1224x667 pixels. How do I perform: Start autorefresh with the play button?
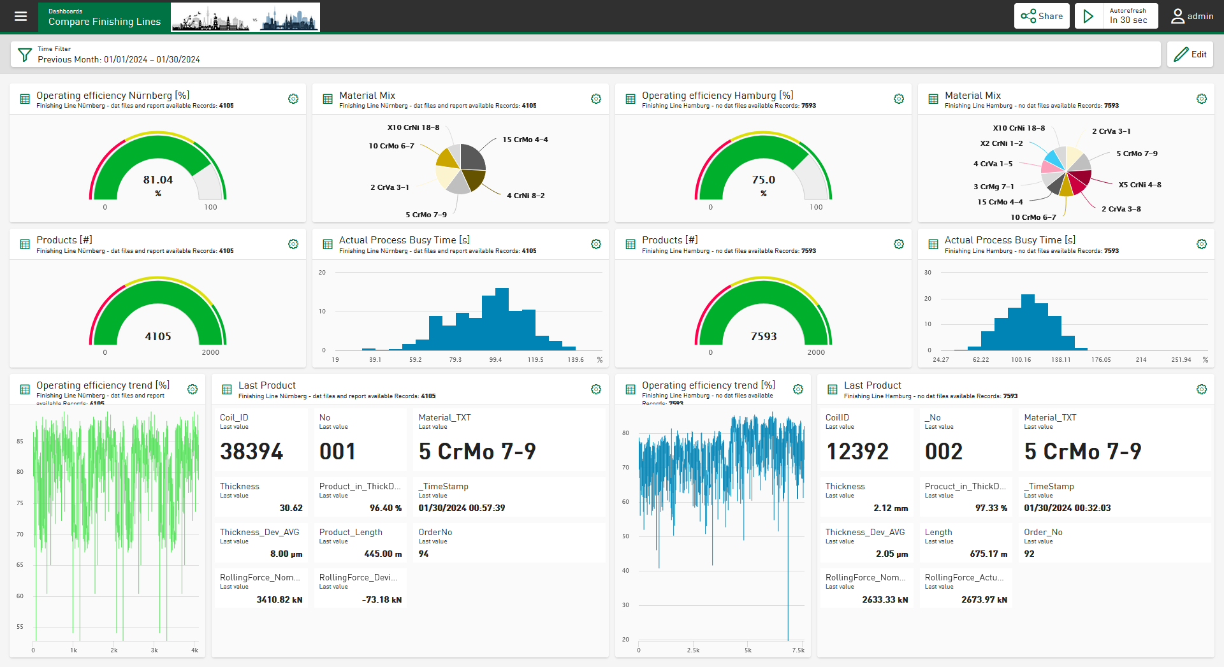pos(1089,17)
